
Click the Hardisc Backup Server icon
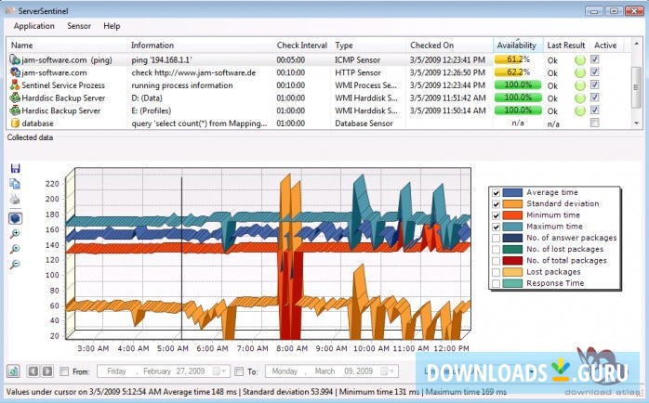coord(15,110)
